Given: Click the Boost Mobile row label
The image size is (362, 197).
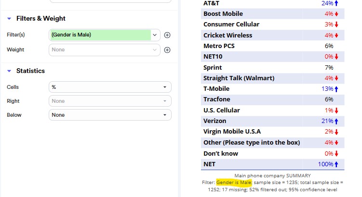Looking at the screenshot, I should coord(223,14).
